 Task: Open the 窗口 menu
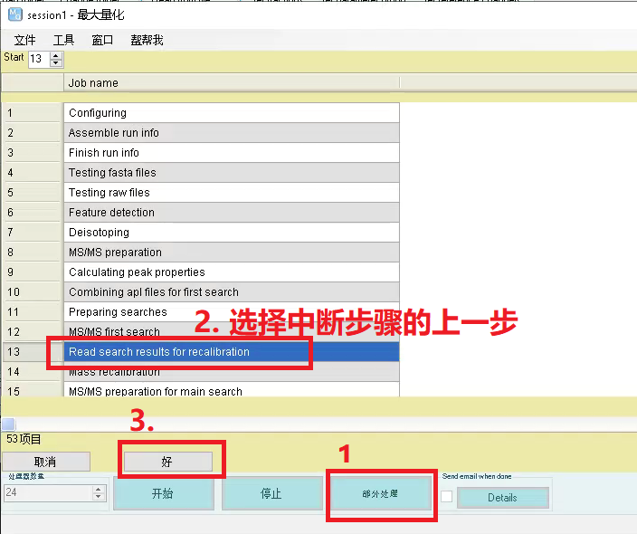pos(102,40)
